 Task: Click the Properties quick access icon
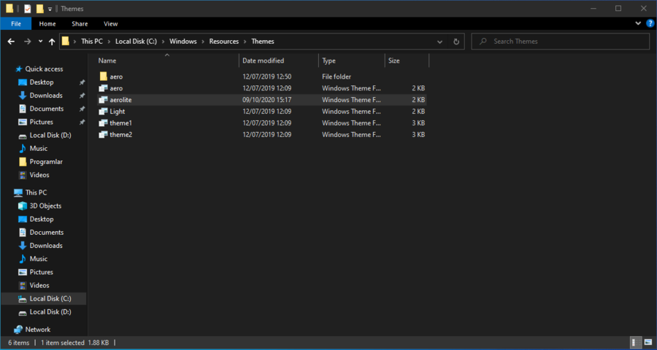click(x=27, y=9)
